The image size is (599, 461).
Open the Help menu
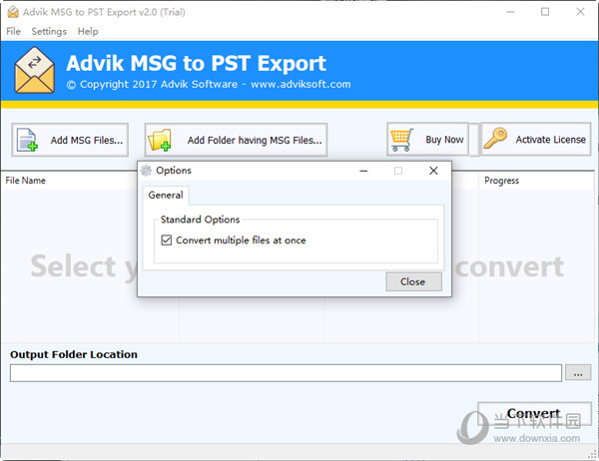[x=88, y=31]
